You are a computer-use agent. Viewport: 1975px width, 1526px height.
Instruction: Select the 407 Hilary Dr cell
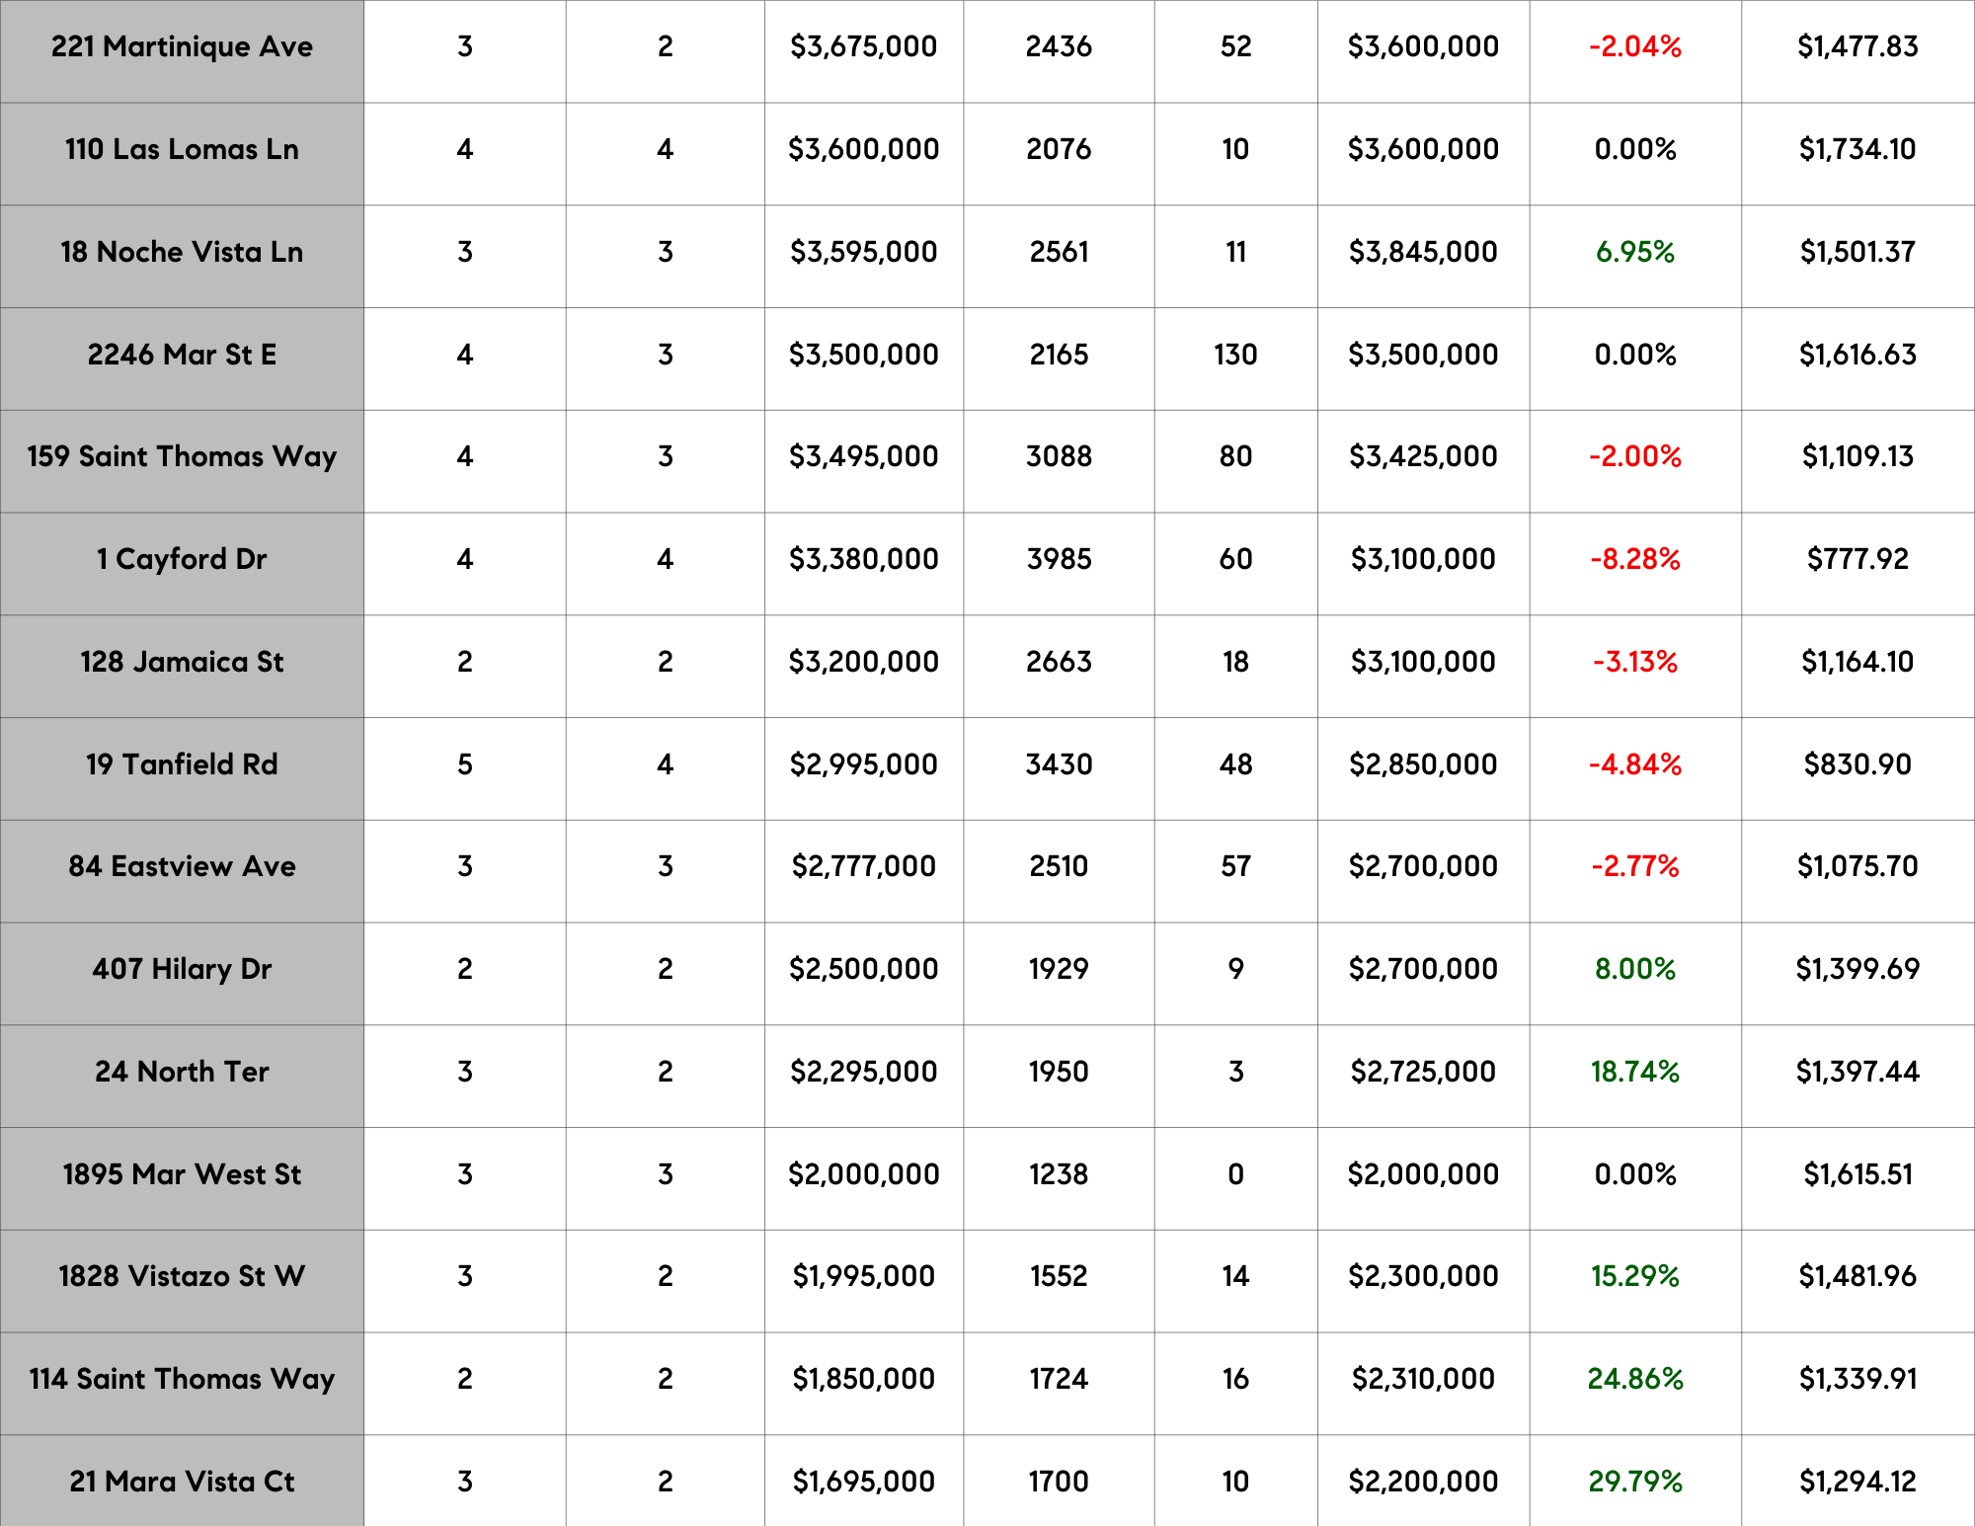coord(182,969)
